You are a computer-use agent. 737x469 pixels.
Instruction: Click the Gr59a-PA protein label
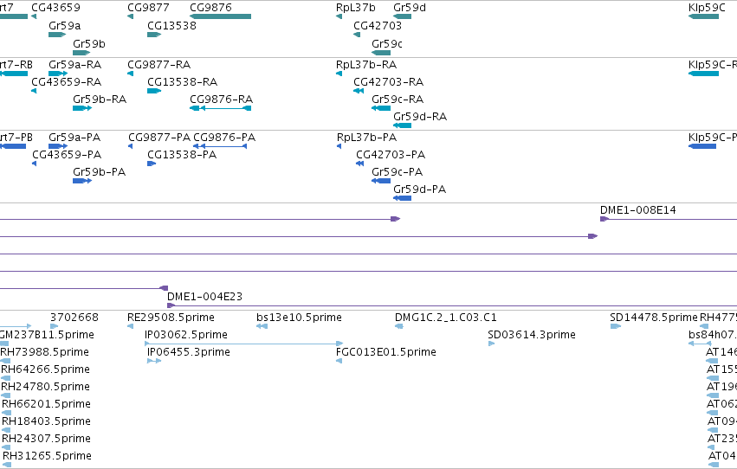tap(74, 137)
